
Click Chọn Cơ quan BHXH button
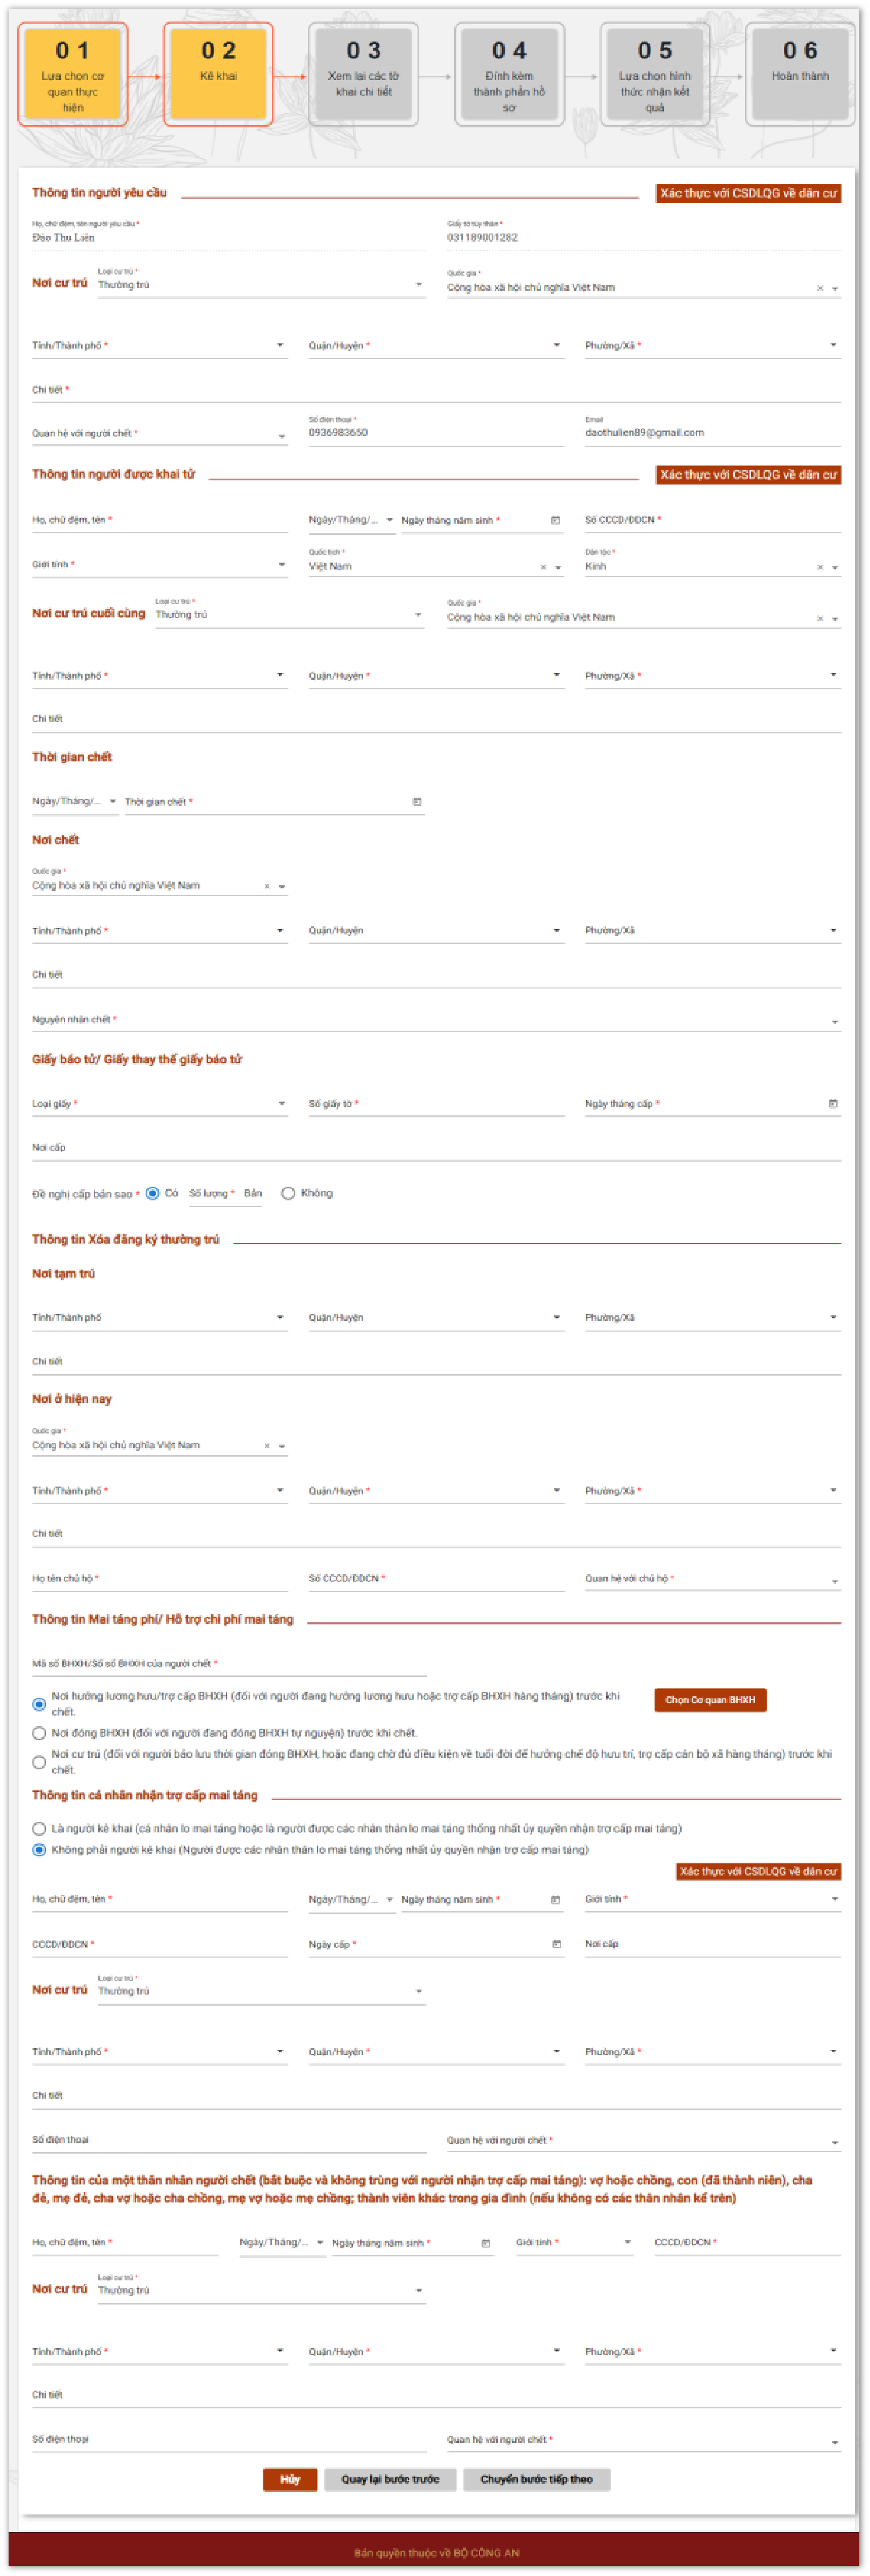(710, 1700)
